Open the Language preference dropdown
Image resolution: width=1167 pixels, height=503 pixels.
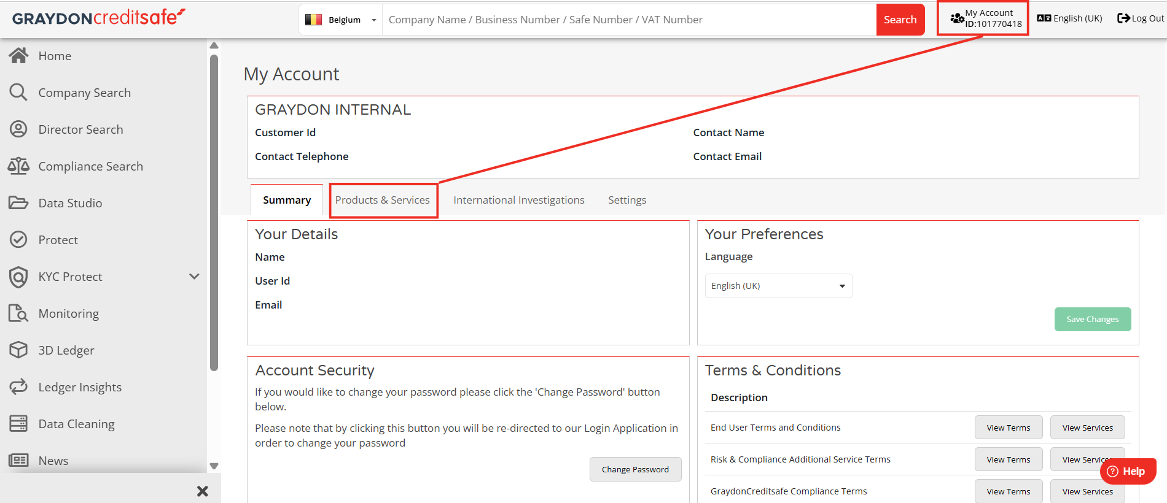[778, 286]
